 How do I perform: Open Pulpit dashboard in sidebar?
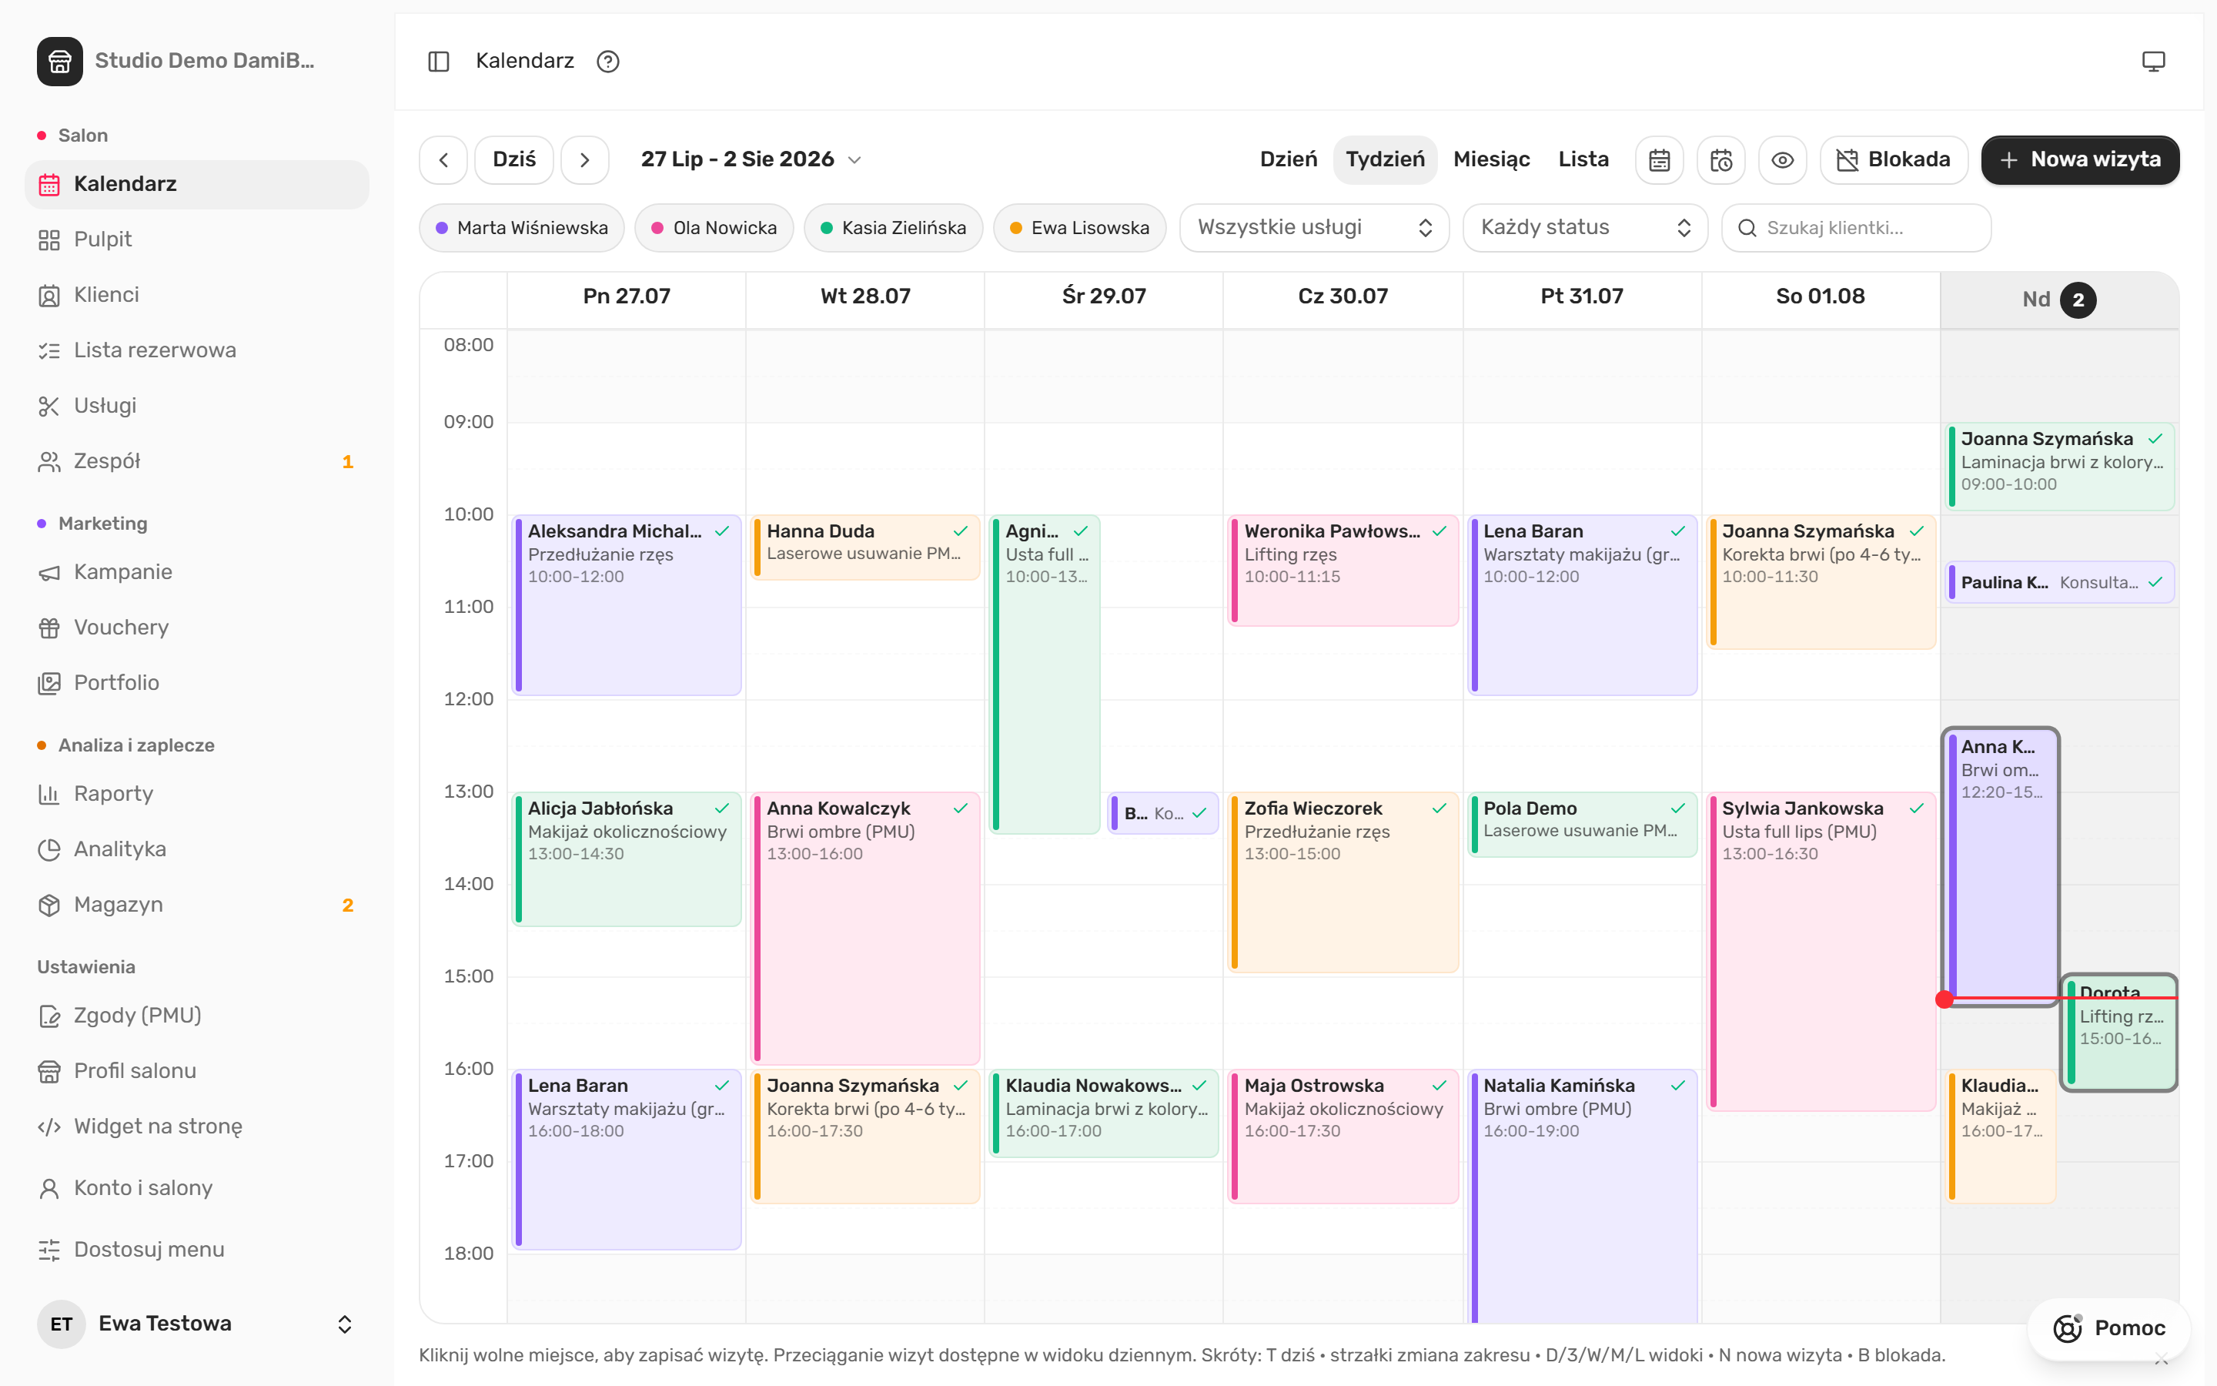197,239
